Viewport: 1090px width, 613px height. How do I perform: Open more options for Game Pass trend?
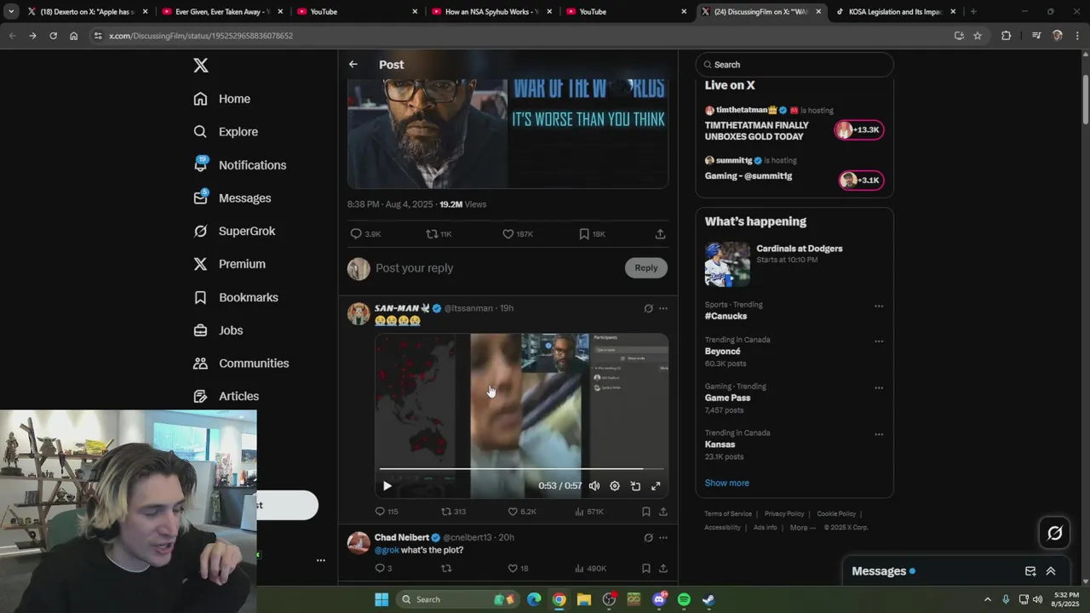(879, 388)
